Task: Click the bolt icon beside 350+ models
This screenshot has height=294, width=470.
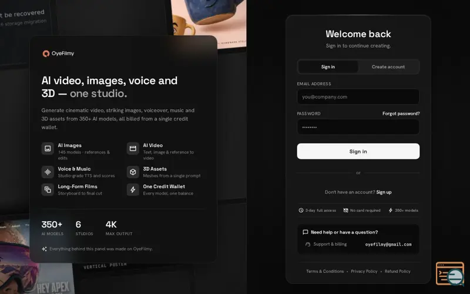Action: tap(391, 211)
